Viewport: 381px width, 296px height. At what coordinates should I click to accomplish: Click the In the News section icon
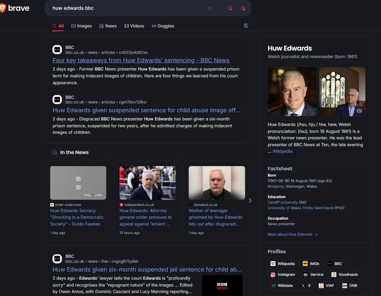[55, 152]
